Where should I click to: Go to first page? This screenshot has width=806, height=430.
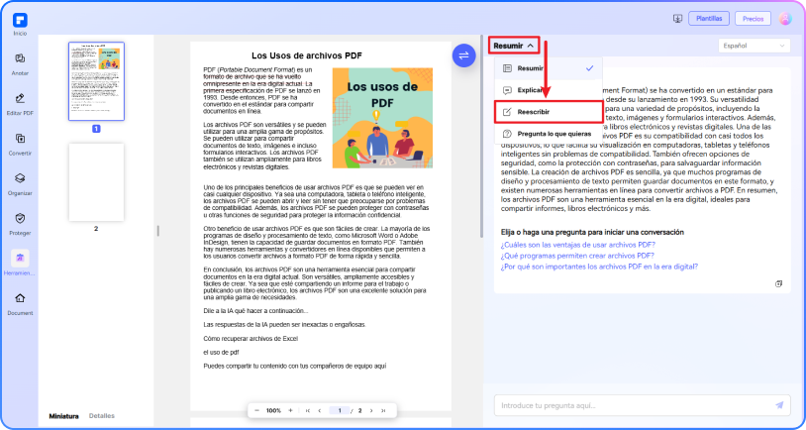(308, 410)
